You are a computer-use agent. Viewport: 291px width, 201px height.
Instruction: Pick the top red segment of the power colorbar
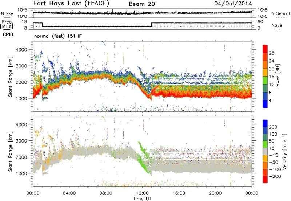click(265, 49)
